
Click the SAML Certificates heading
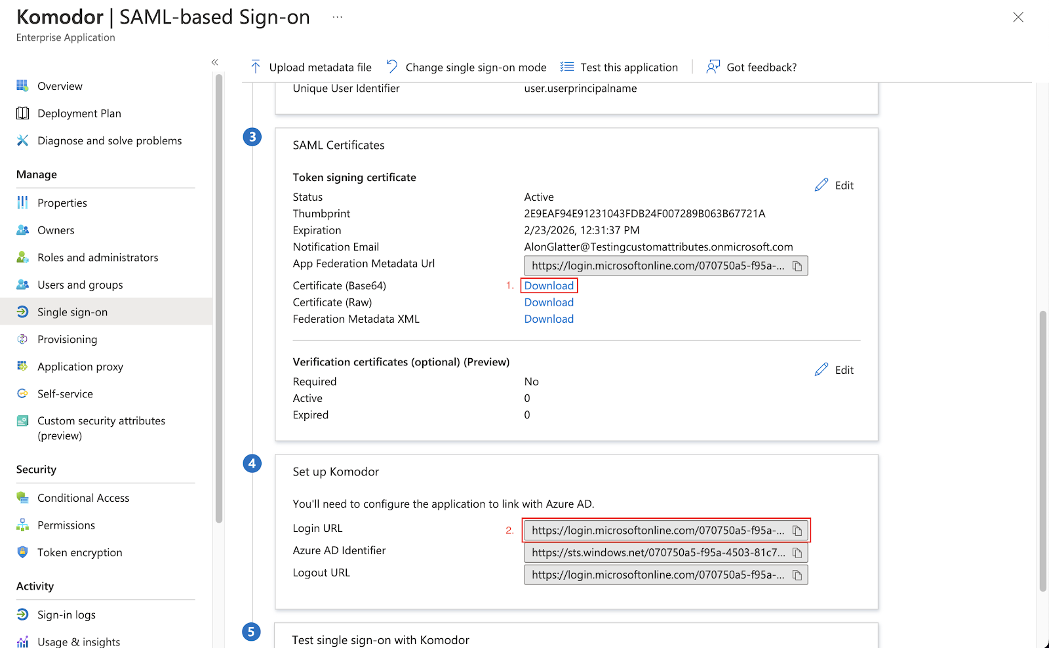pyautogui.click(x=338, y=145)
